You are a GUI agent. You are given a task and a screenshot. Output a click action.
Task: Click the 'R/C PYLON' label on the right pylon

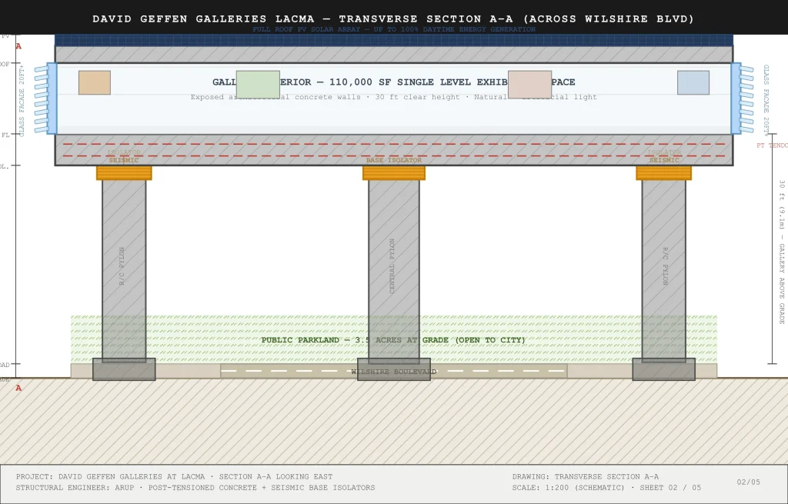click(666, 265)
